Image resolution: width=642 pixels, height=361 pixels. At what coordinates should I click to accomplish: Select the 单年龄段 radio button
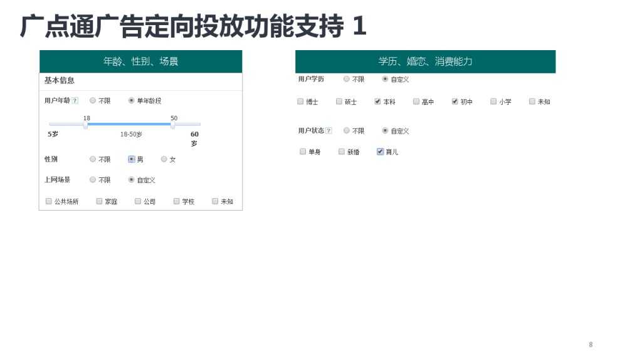tap(130, 100)
